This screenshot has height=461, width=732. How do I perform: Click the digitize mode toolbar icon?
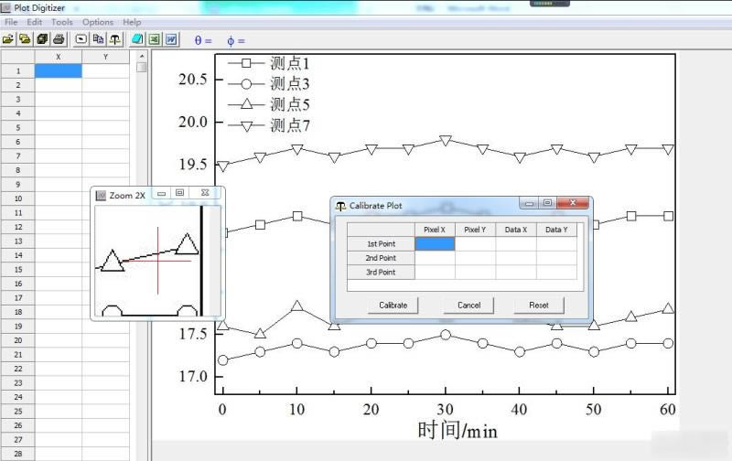pos(81,39)
